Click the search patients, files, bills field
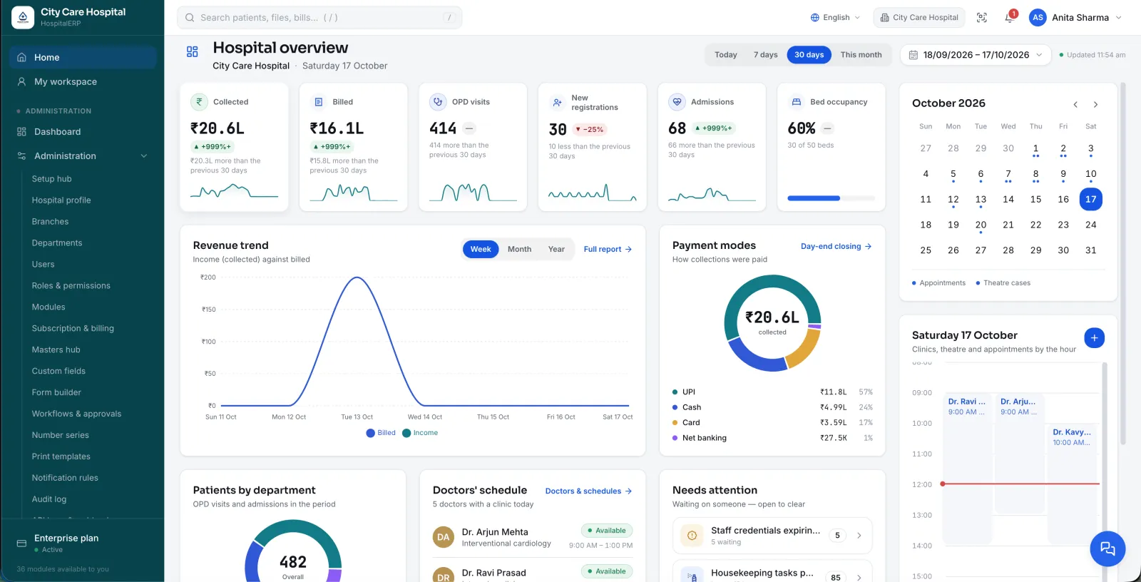Image resolution: width=1141 pixels, height=582 pixels. coord(319,18)
